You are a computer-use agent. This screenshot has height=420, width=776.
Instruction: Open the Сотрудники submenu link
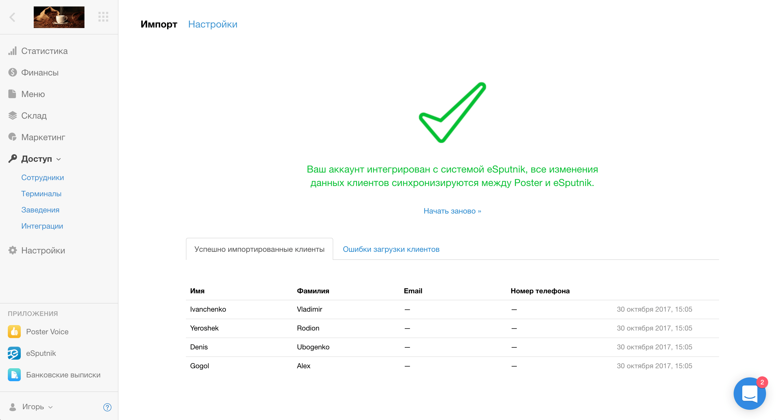42,177
